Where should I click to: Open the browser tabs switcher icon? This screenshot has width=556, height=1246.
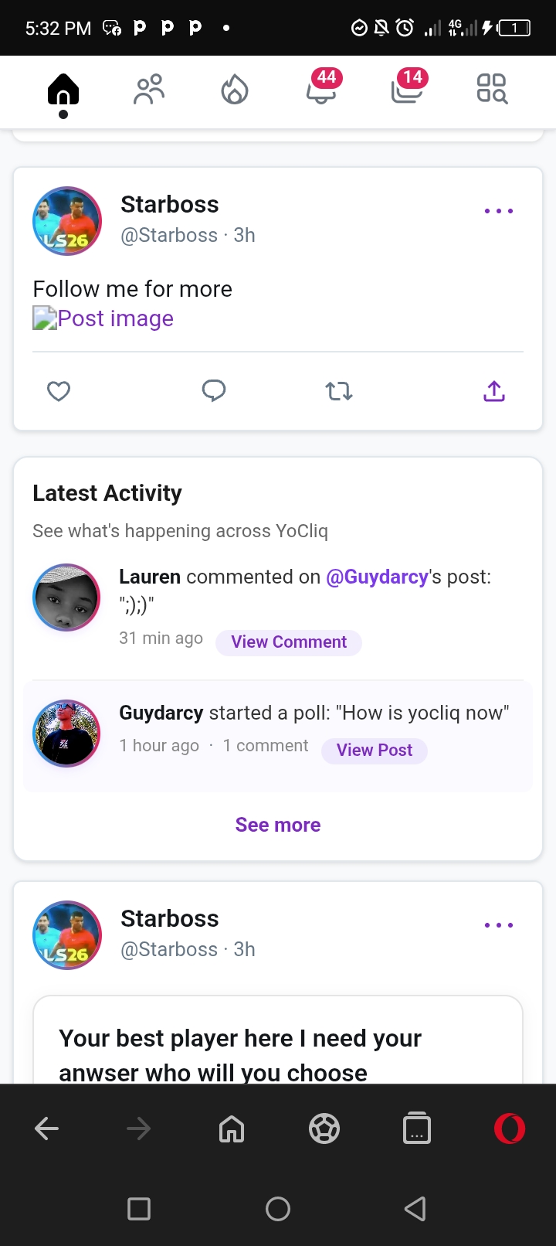point(417,1129)
